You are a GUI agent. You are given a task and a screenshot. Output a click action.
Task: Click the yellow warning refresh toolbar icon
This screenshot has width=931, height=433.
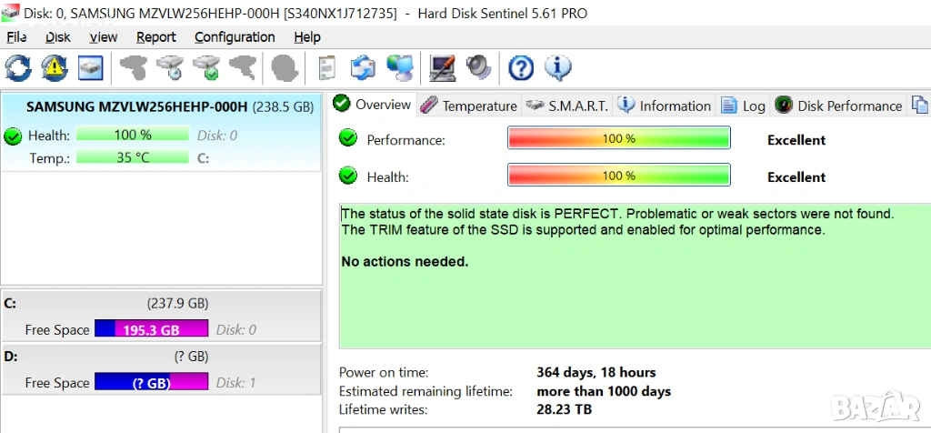point(54,67)
